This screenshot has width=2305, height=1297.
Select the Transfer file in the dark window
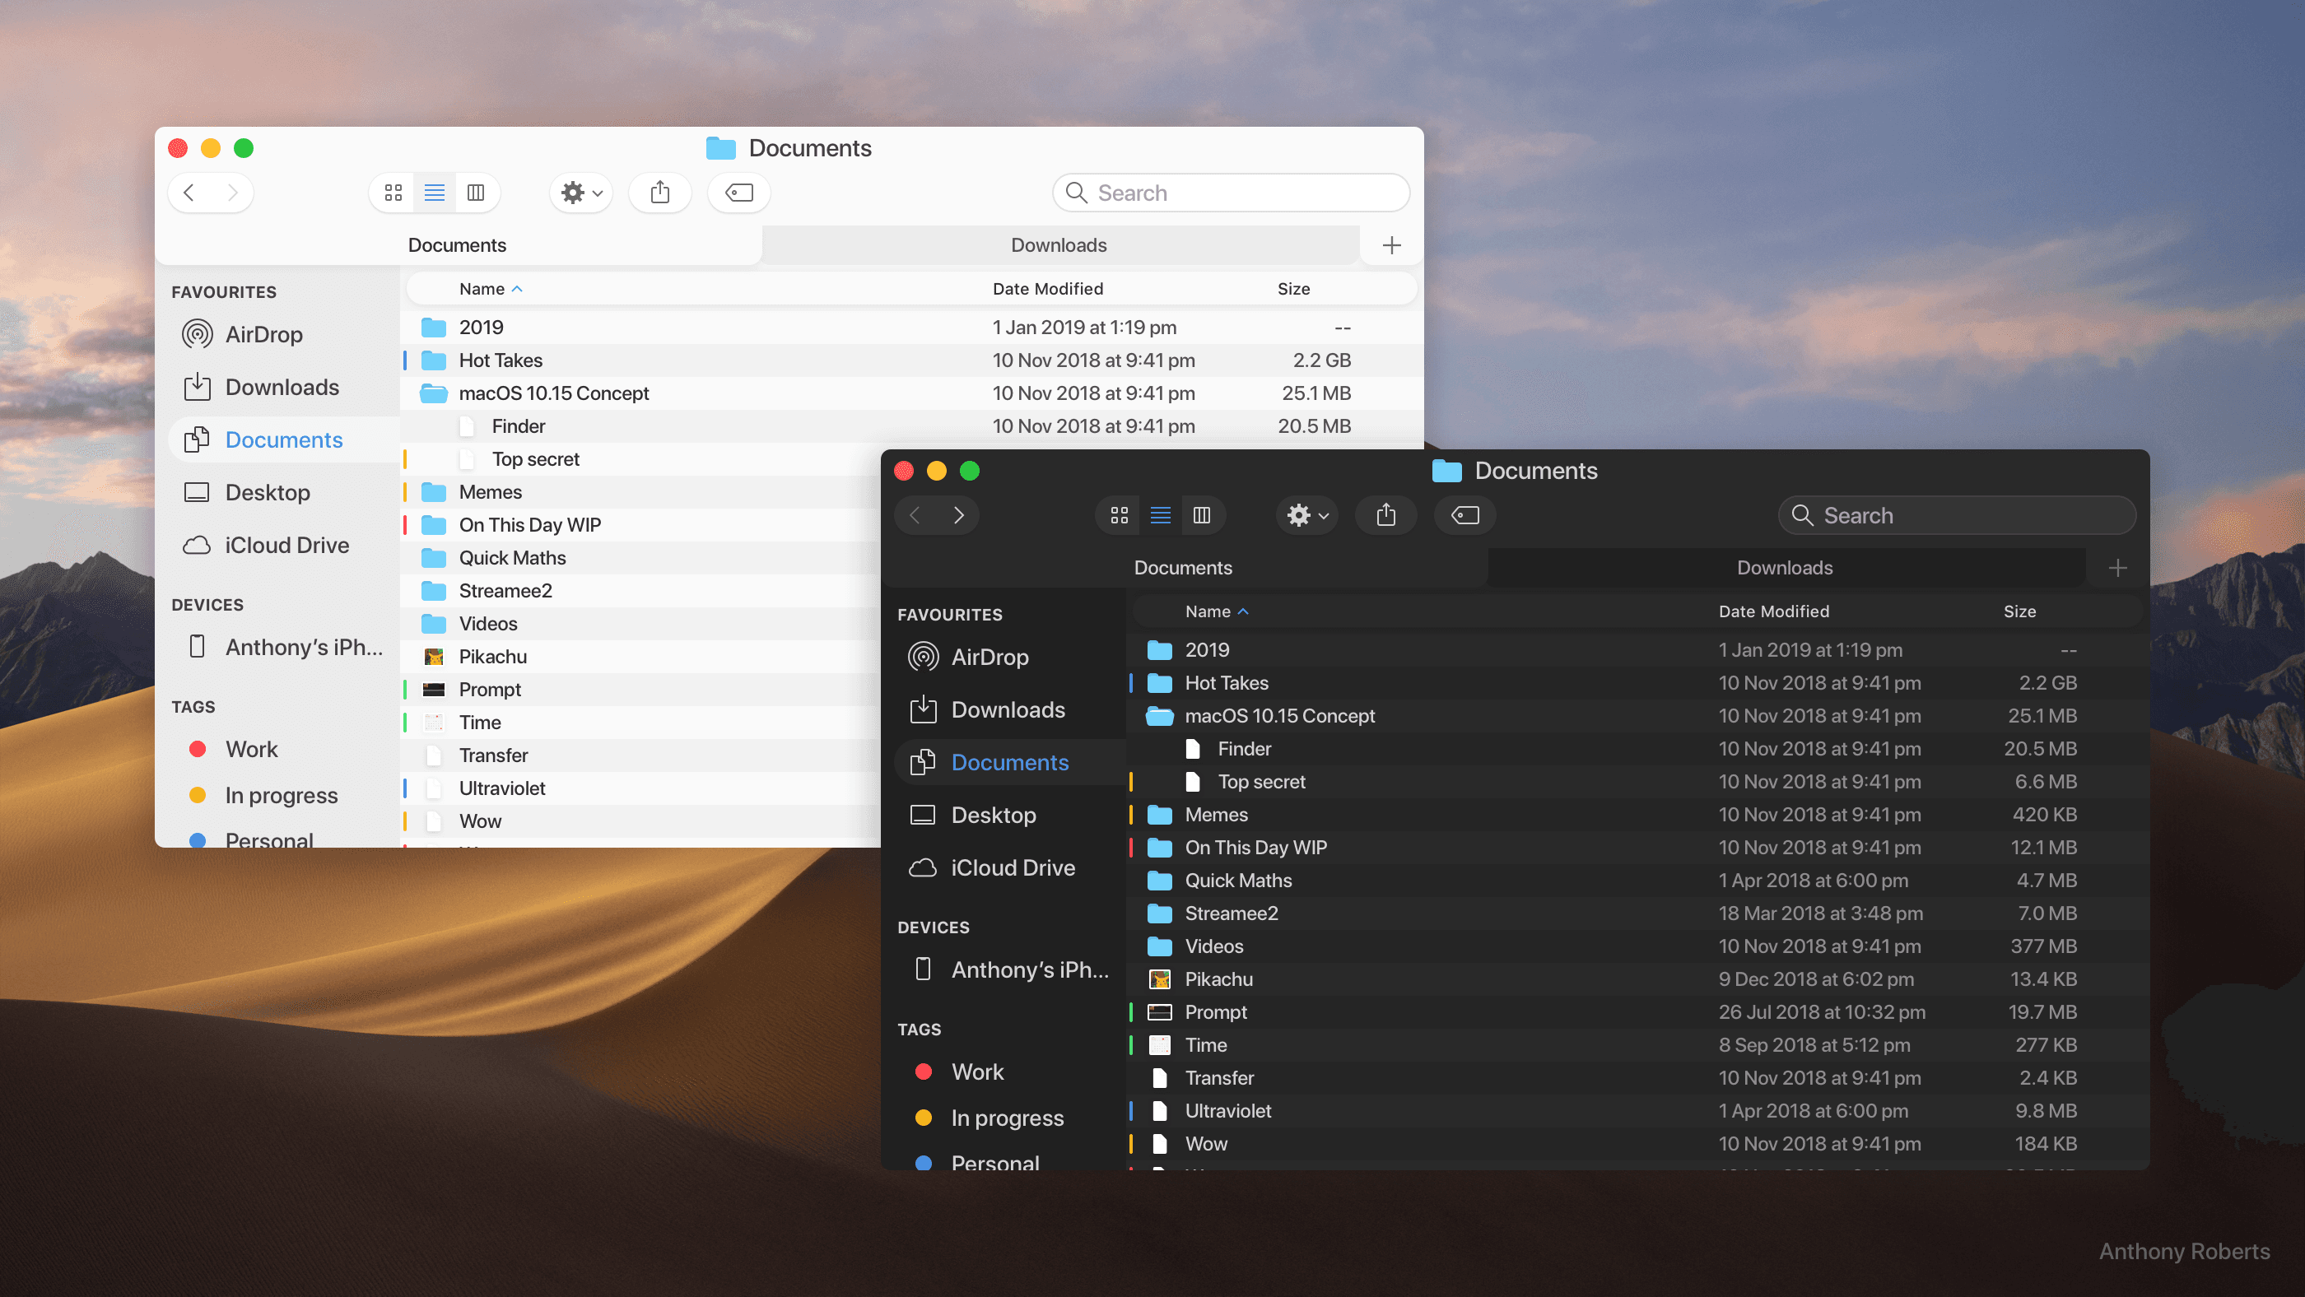pos(1637,1078)
